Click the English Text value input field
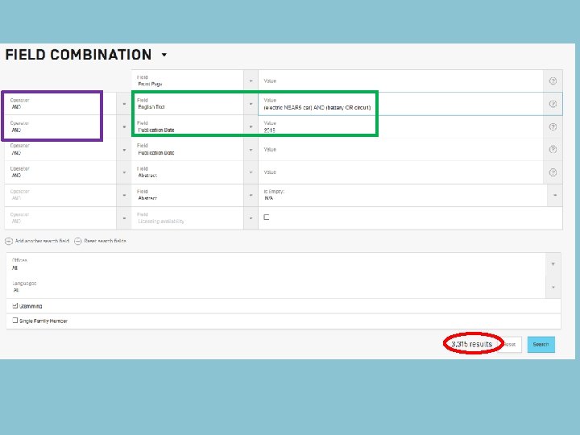The width and height of the screenshot is (580, 435). 400,104
